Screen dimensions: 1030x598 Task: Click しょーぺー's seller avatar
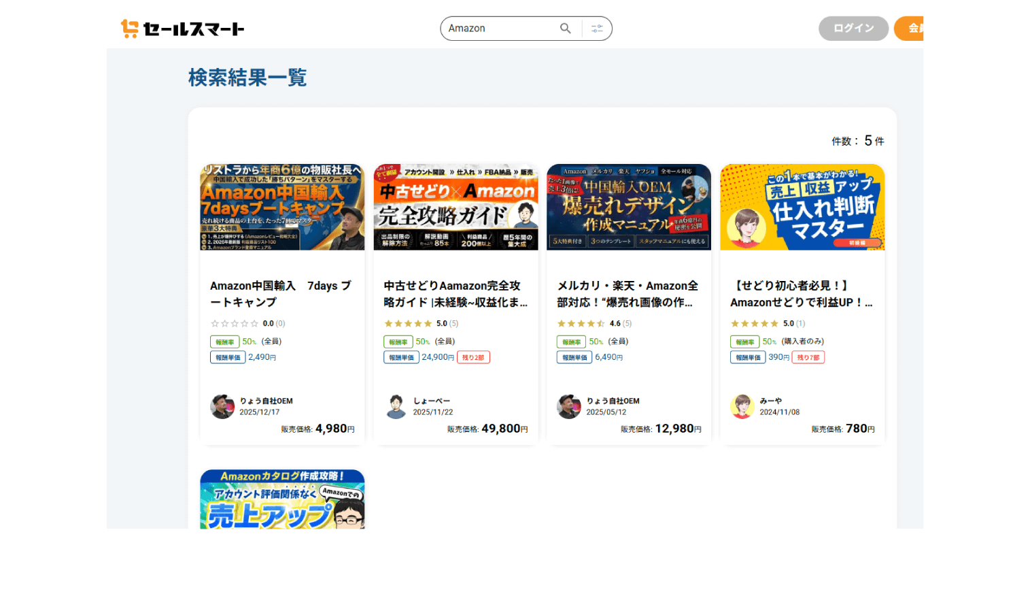point(396,407)
